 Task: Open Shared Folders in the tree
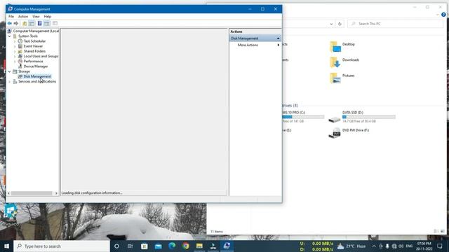point(34,51)
